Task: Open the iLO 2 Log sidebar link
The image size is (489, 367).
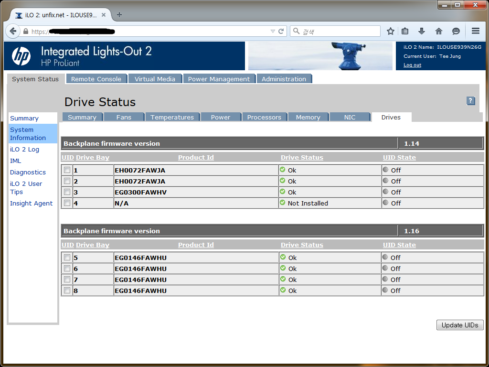Action: [24, 150]
